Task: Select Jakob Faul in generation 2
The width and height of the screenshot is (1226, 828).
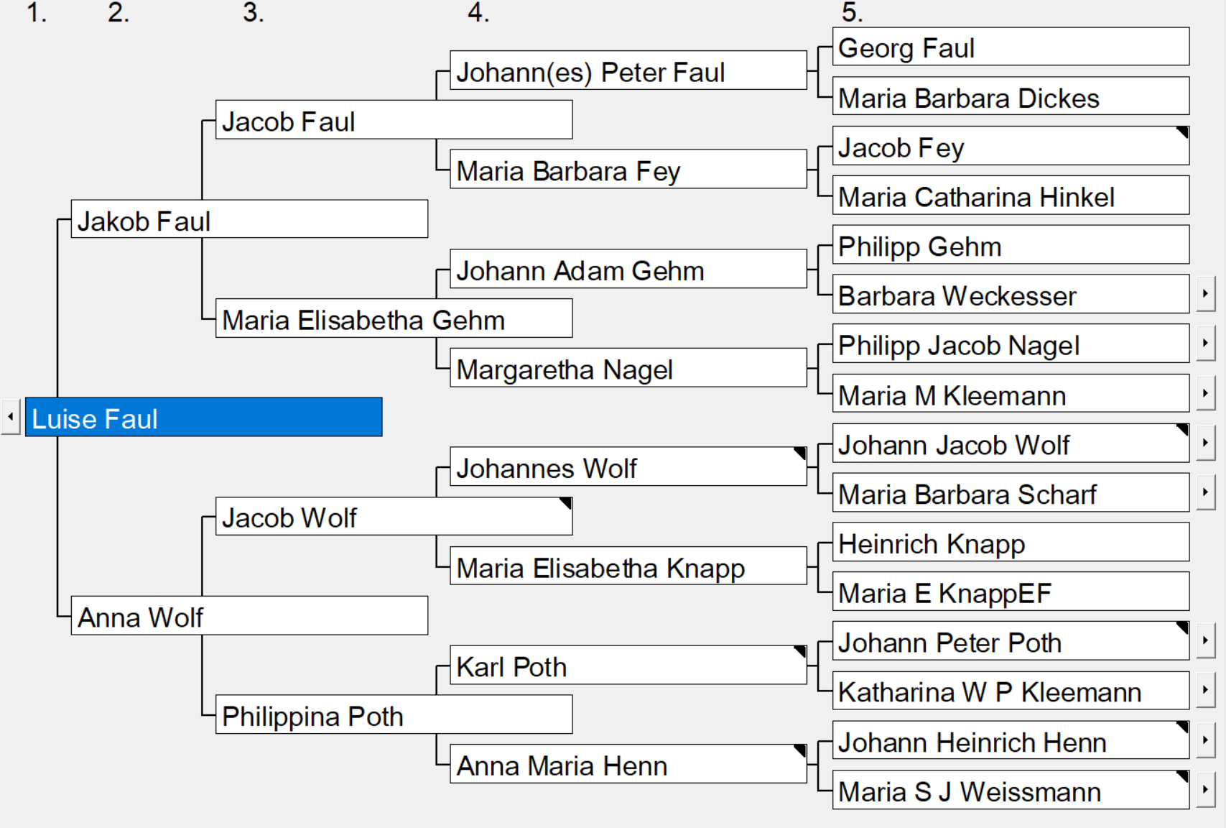Action: click(x=249, y=219)
